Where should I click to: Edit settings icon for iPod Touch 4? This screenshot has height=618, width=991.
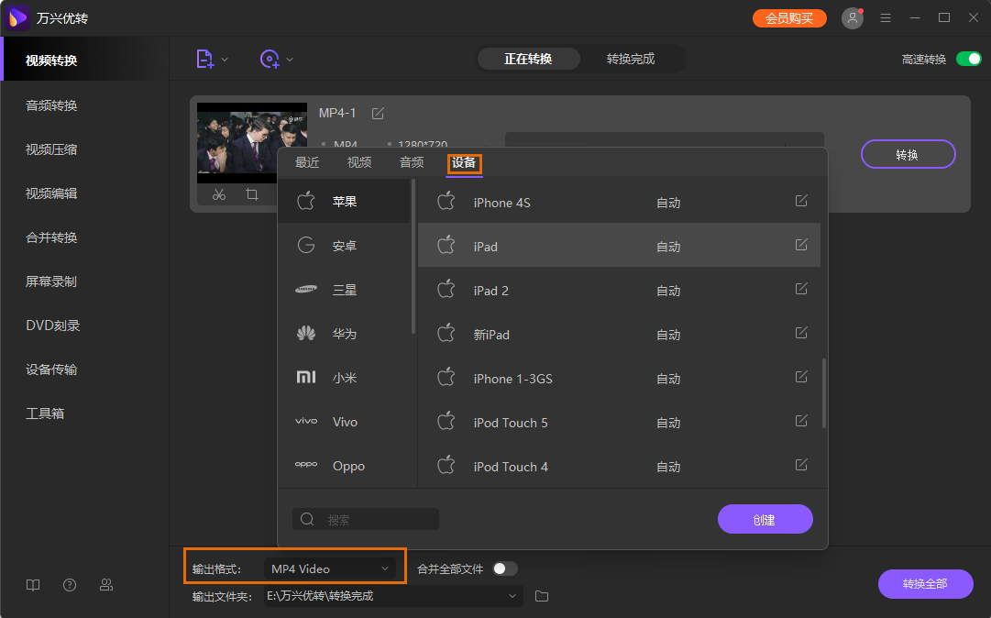800,465
